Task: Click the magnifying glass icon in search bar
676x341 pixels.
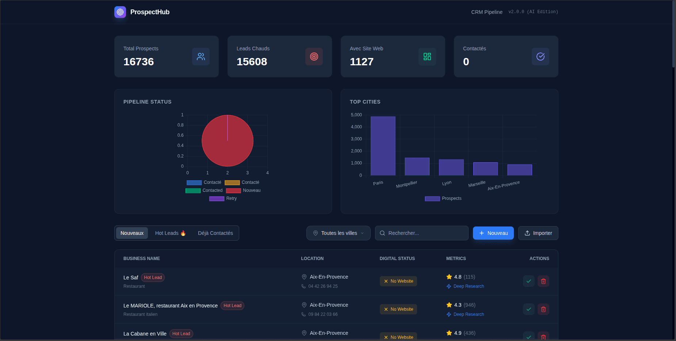Action: click(x=382, y=233)
